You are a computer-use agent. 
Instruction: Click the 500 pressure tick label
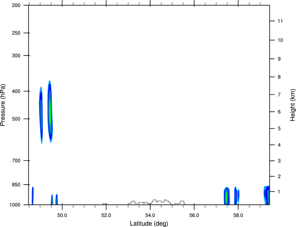click(16, 119)
